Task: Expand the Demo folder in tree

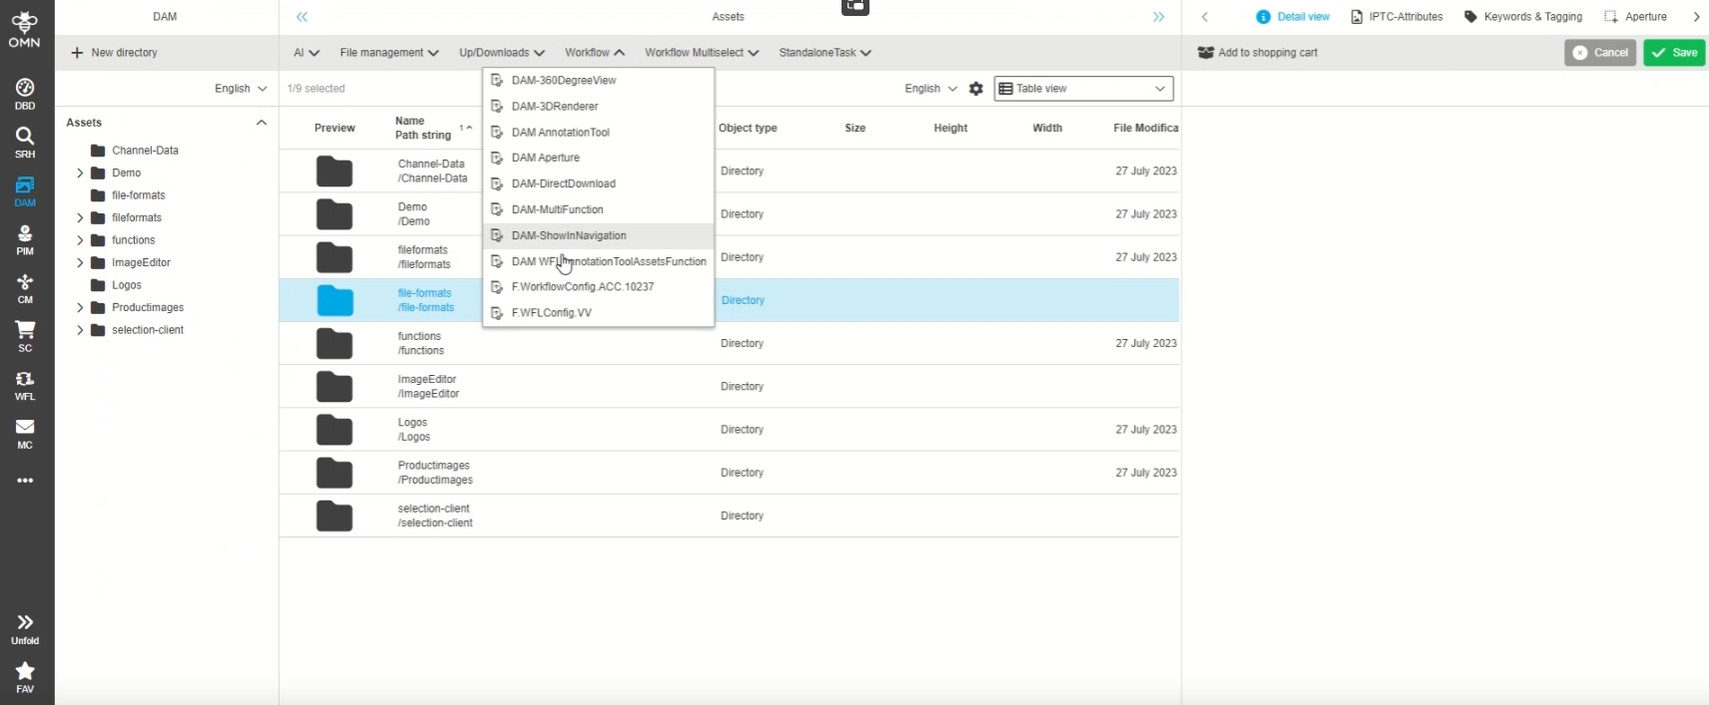Action: 80,174
